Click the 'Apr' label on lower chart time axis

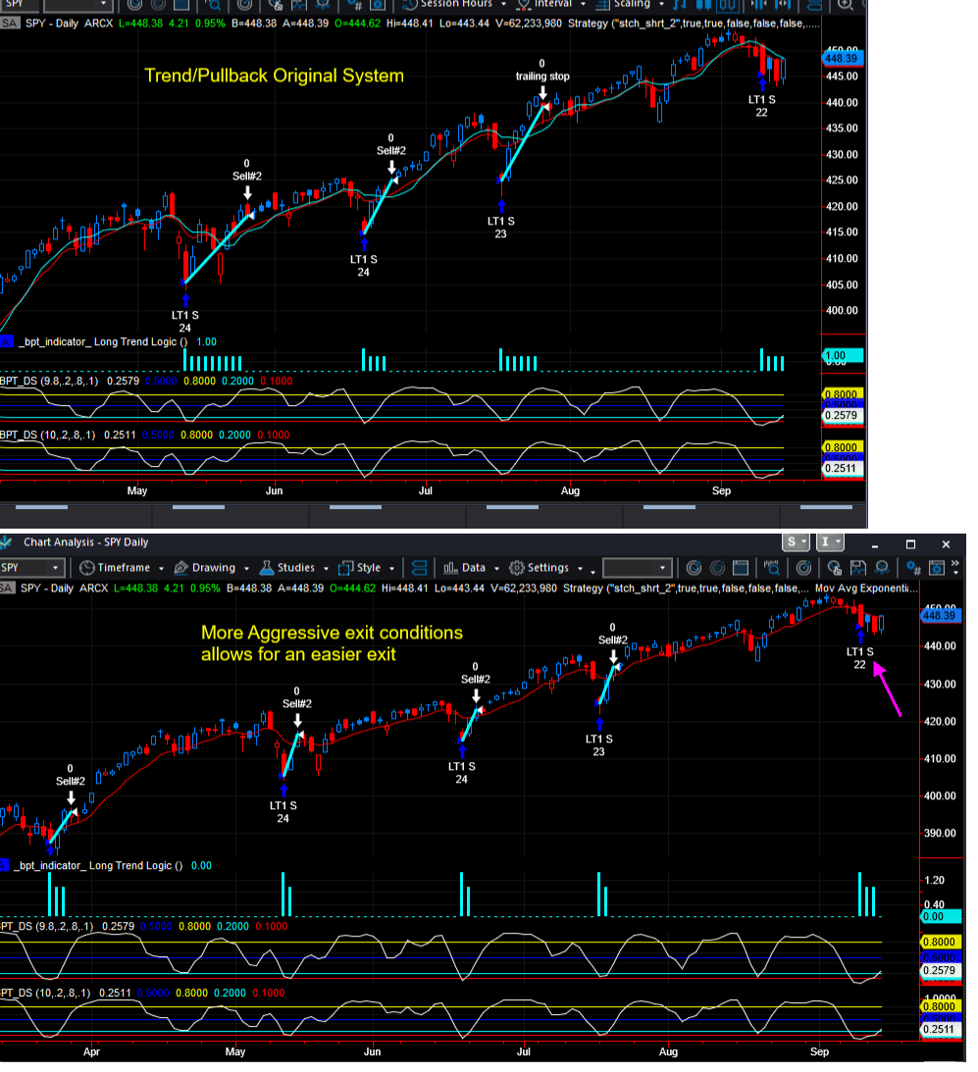[x=91, y=1051]
